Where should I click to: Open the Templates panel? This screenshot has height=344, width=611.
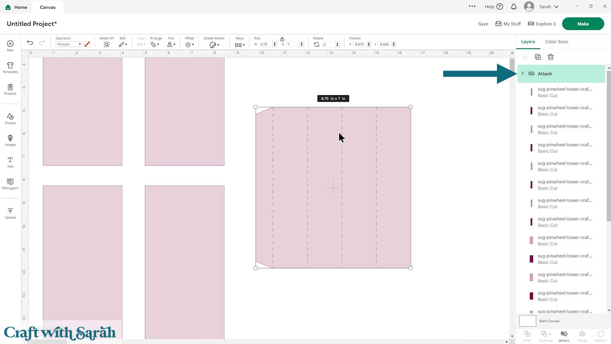point(10,67)
